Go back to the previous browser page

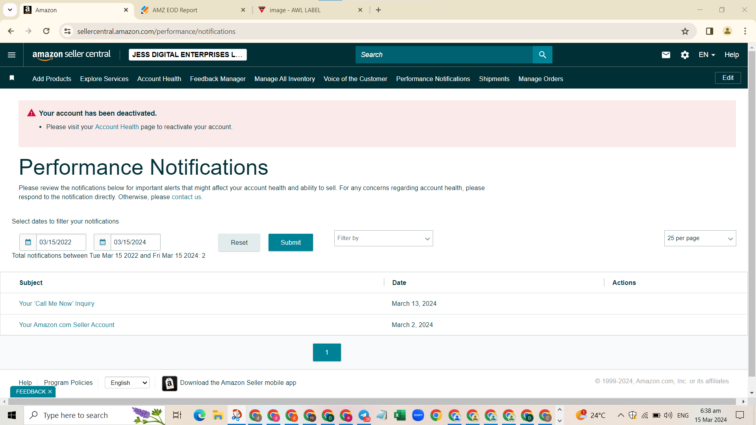click(x=11, y=31)
